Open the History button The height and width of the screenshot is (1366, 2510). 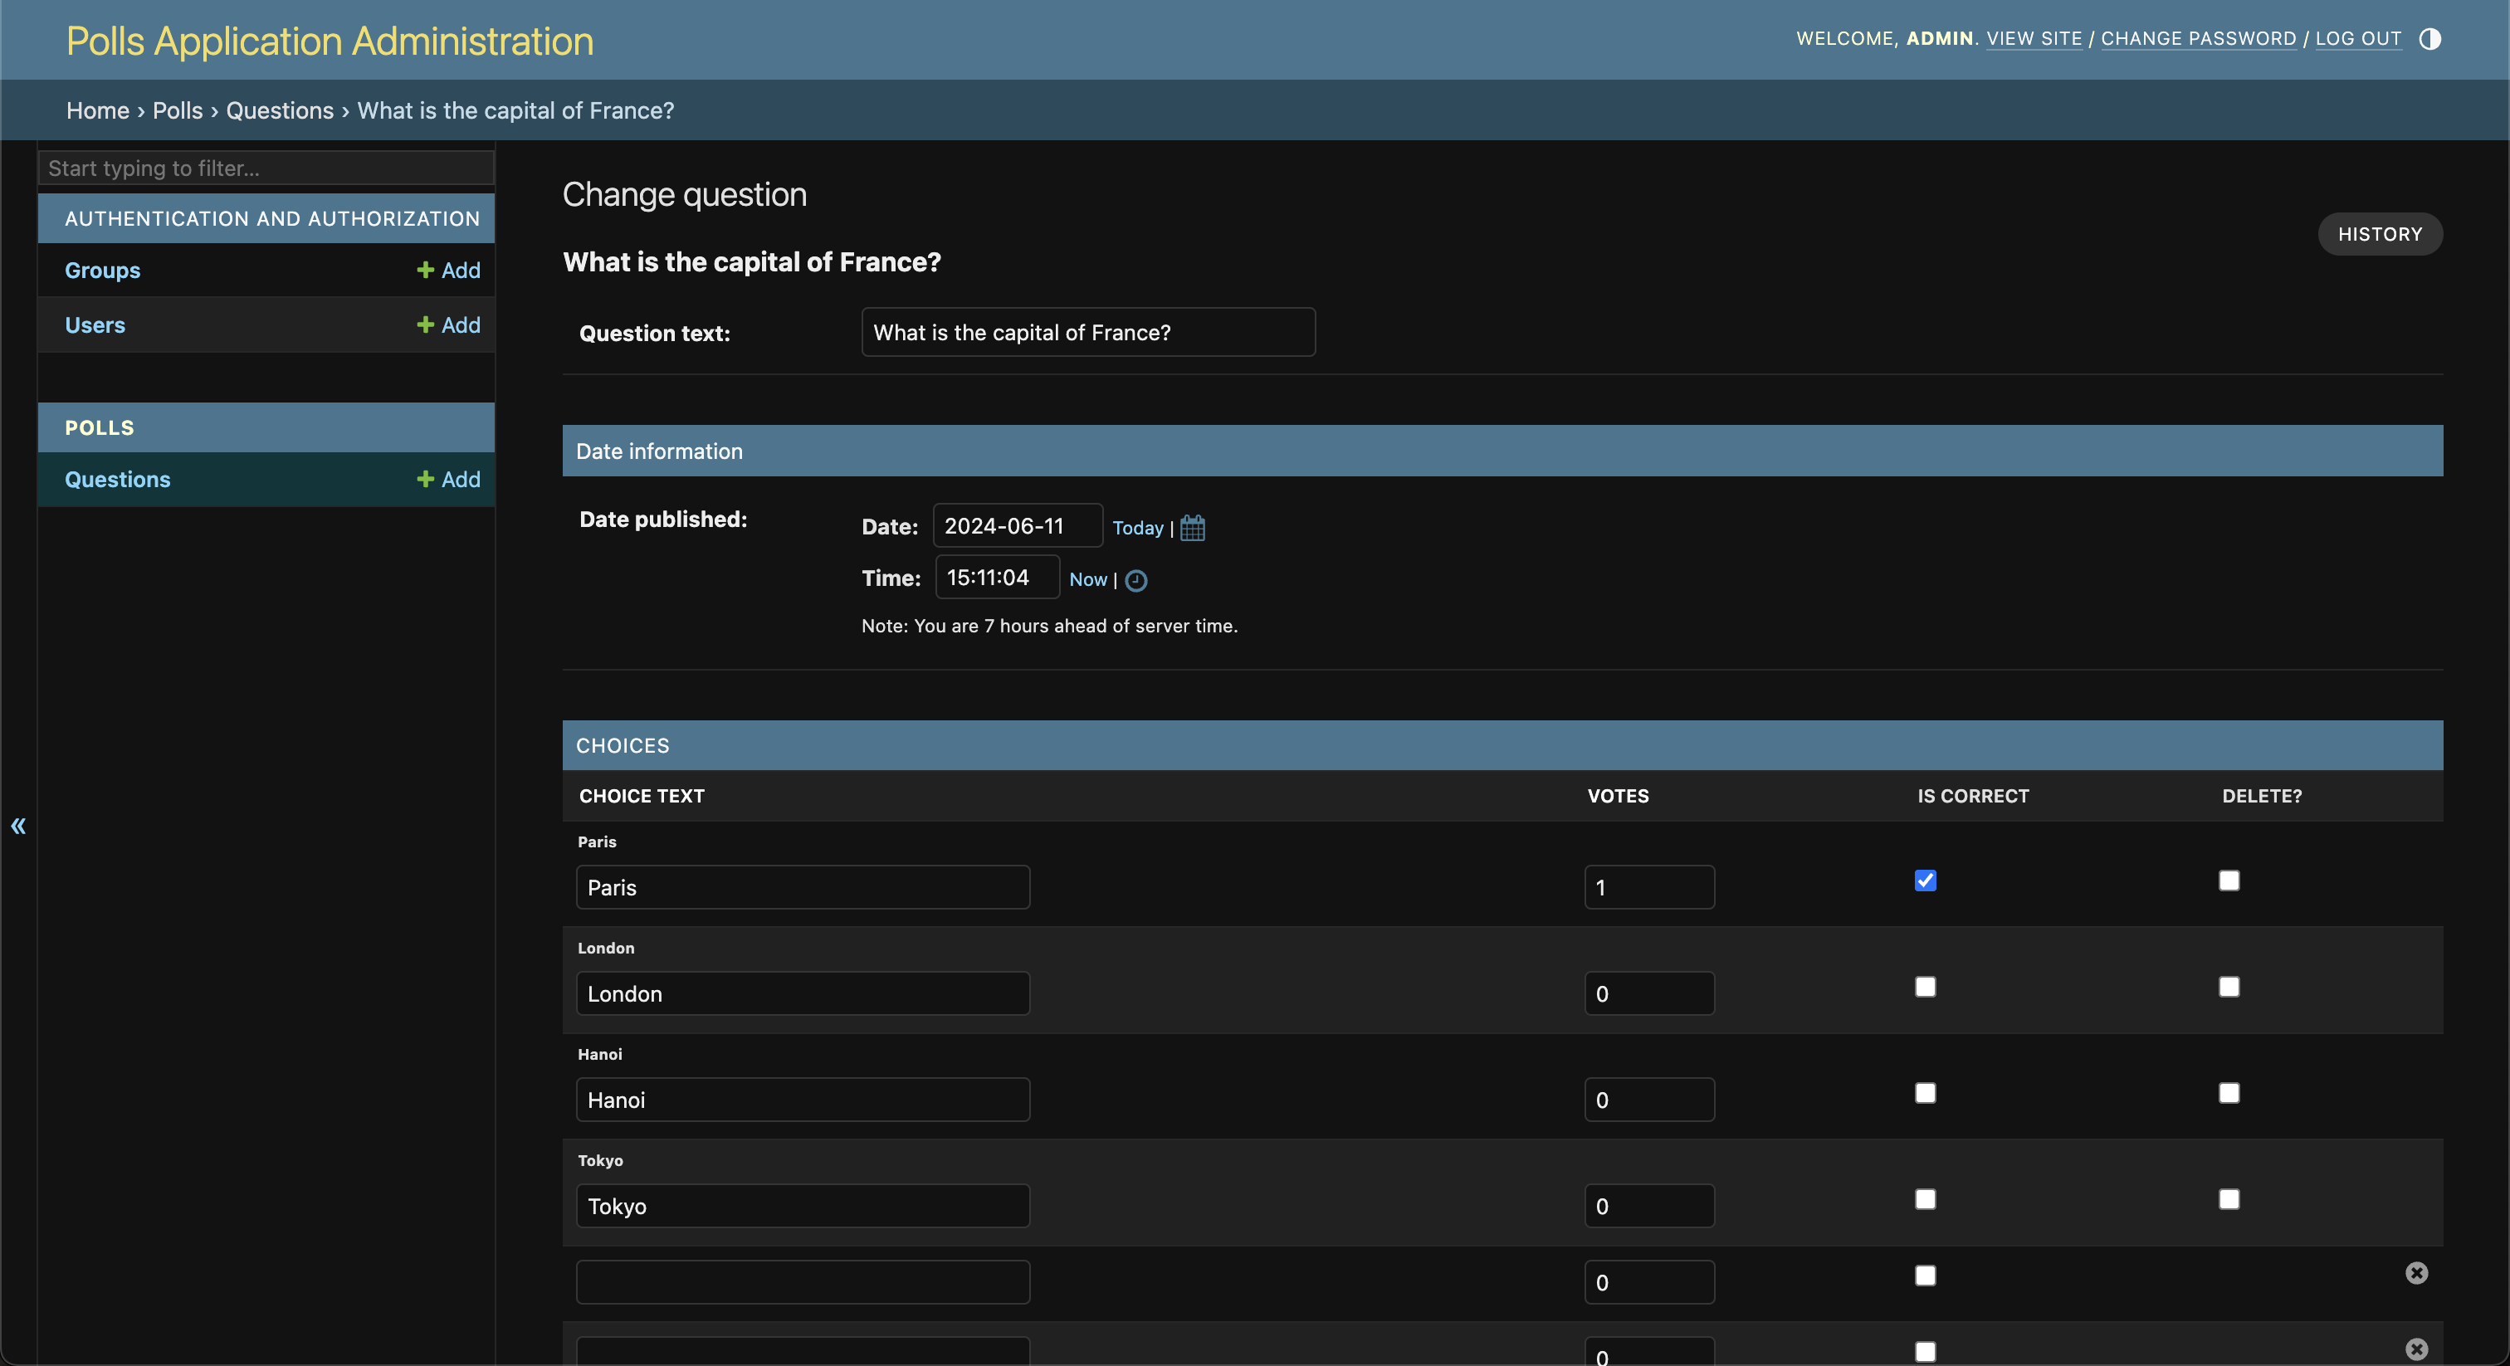pyautogui.click(x=2379, y=234)
